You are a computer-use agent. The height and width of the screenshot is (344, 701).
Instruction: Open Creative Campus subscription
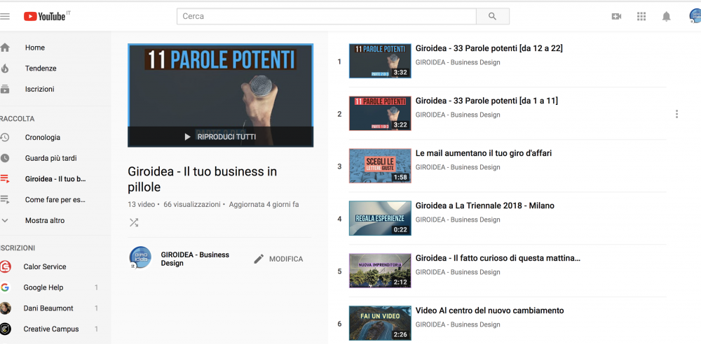(x=51, y=329)
